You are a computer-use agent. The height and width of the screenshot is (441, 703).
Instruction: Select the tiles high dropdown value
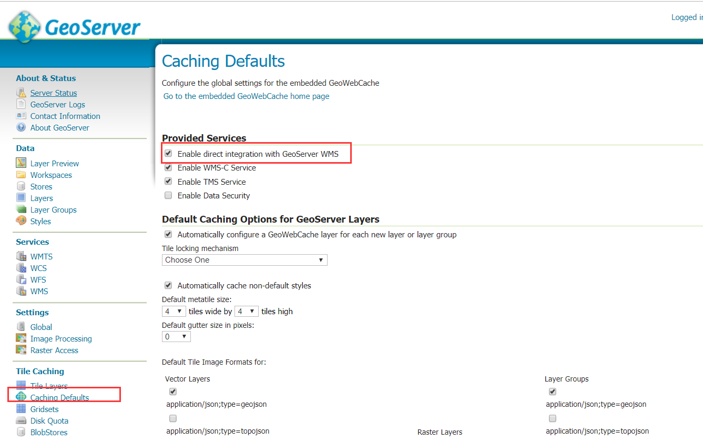(246, 311)
